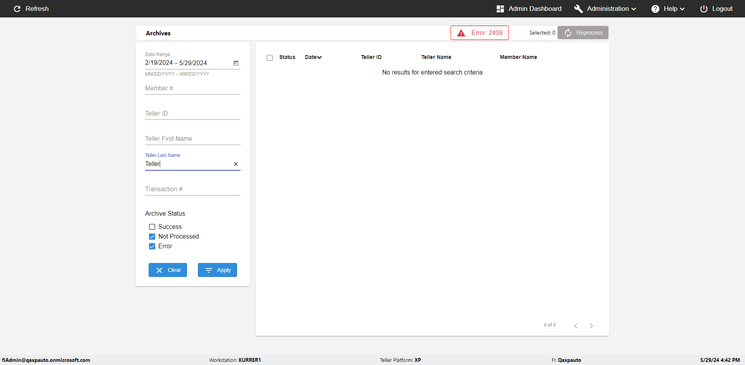Click 'No results for entered search criteria' message
Viewport: 745px width, 365px height.
(x=432, y=73)
